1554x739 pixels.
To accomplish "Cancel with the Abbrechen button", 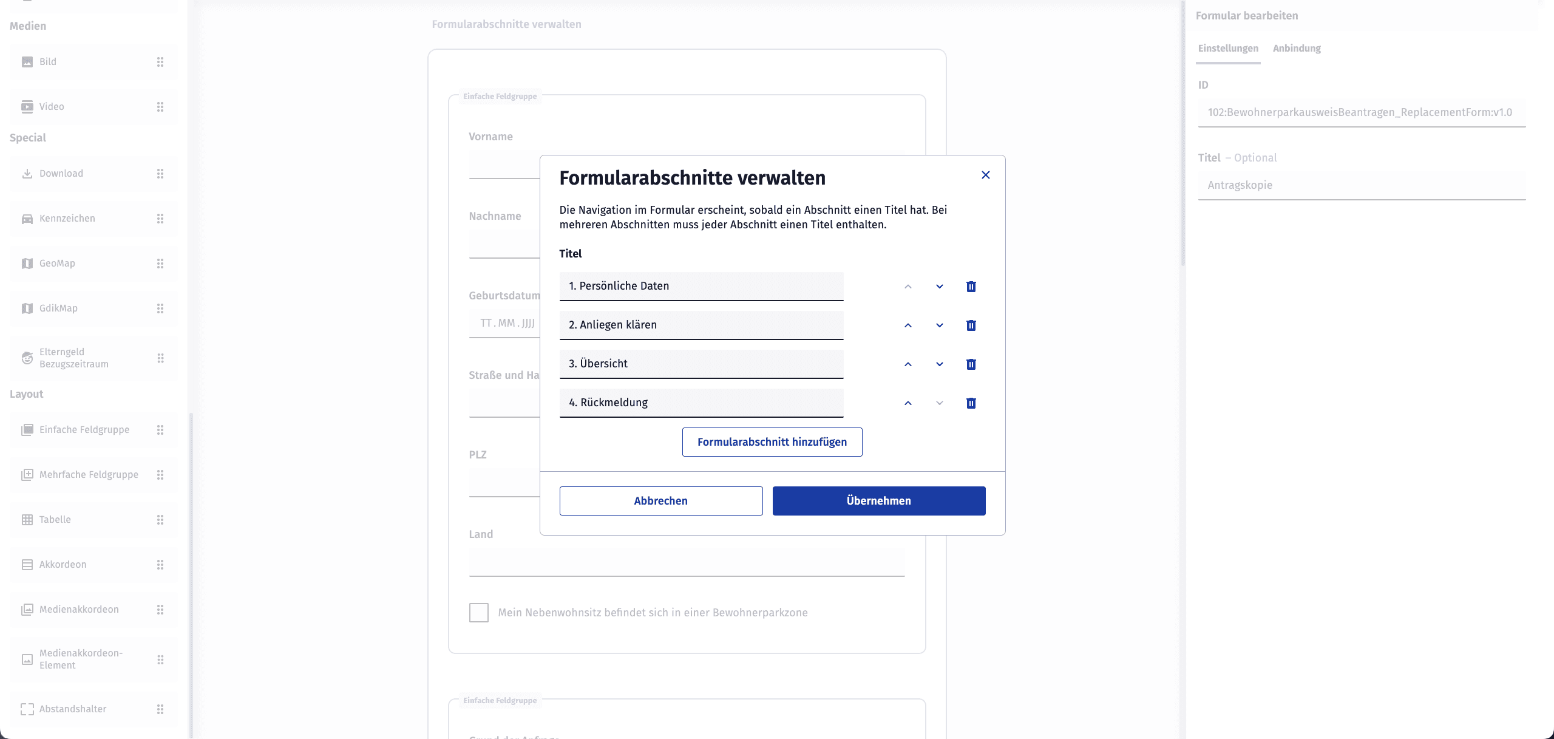I will tap(660, 501).
